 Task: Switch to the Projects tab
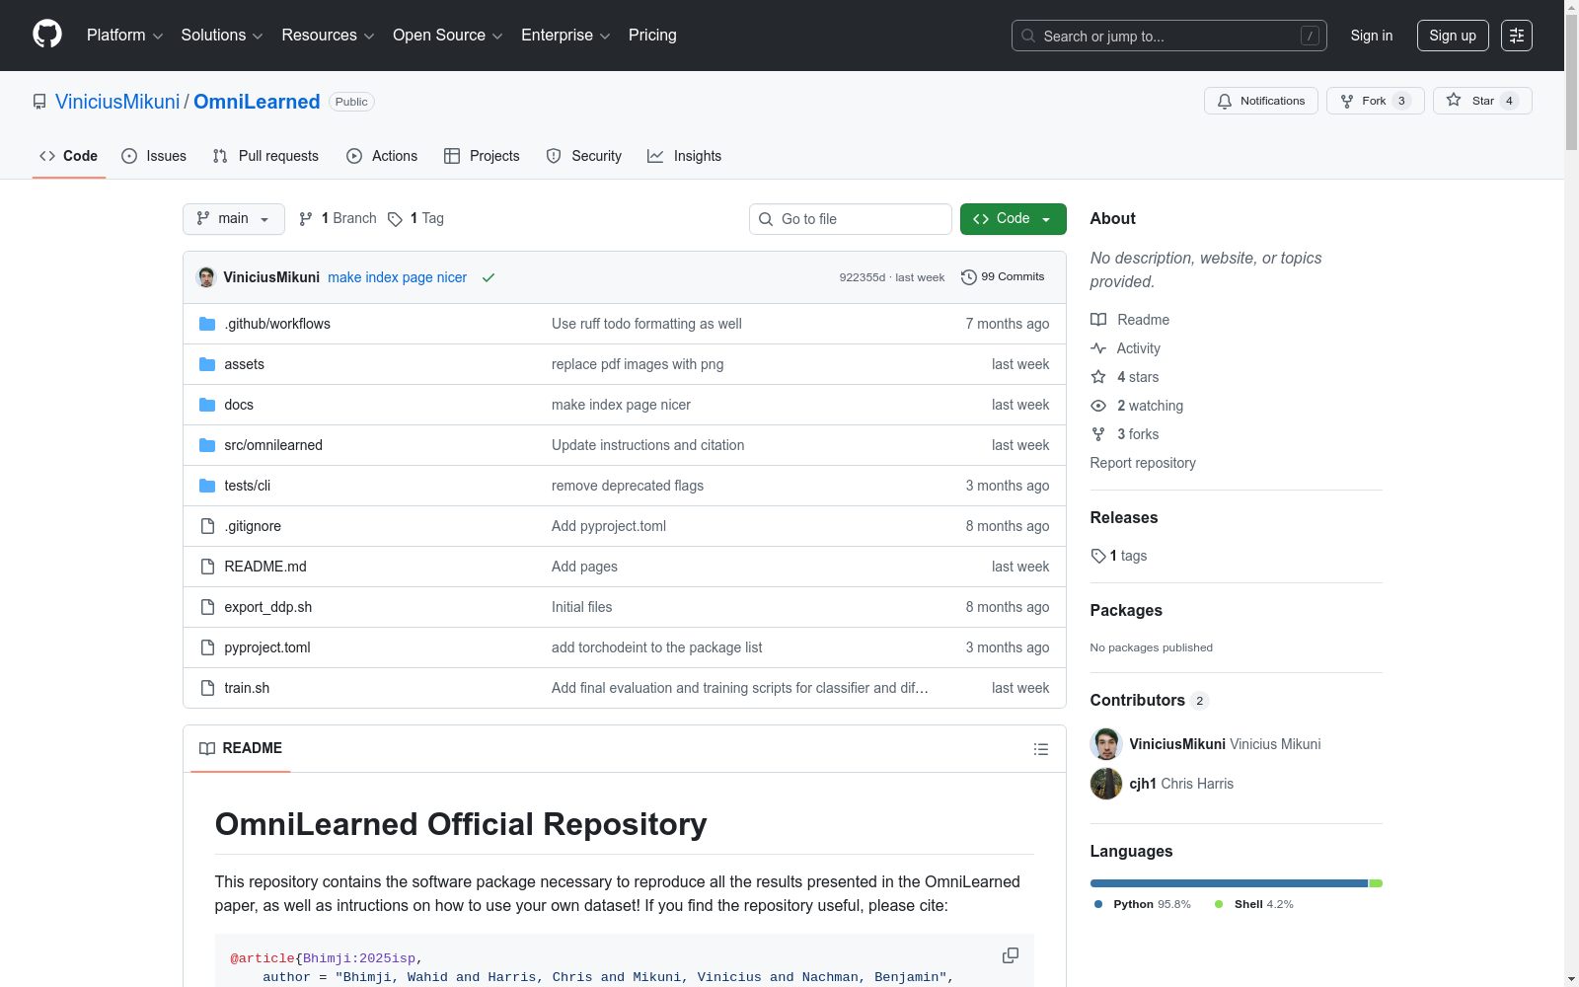482,156
